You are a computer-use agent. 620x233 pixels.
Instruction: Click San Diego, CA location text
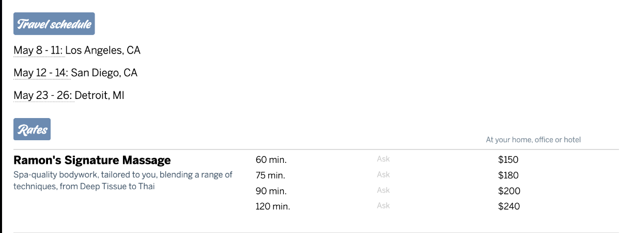(104, 73)
